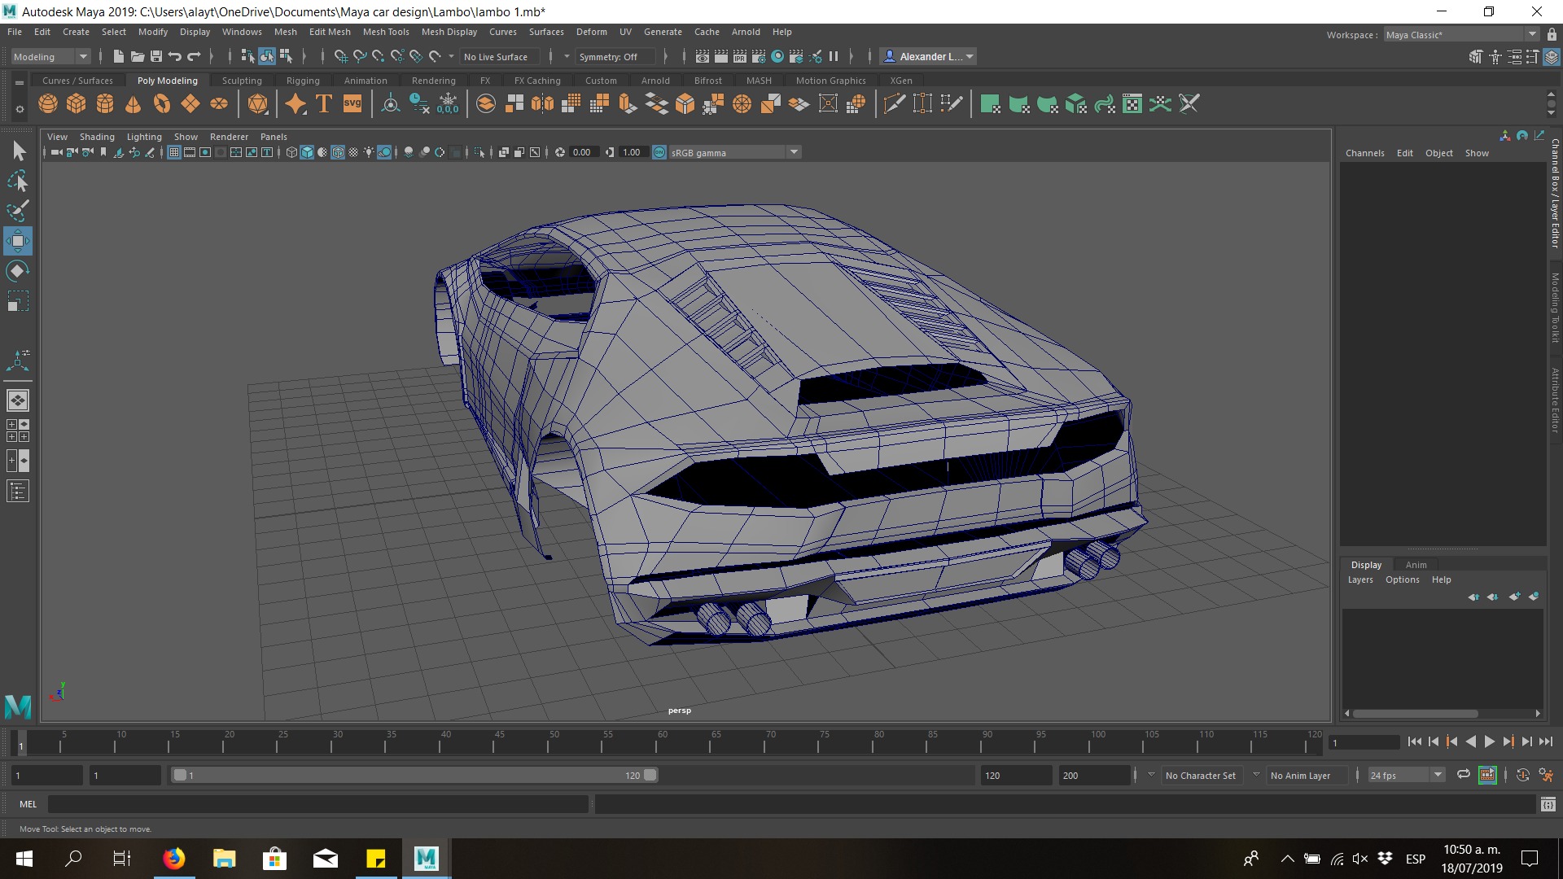Create a polygon cube from the shelf
This screenshot has width=1563, height=879.
point(77,104)
